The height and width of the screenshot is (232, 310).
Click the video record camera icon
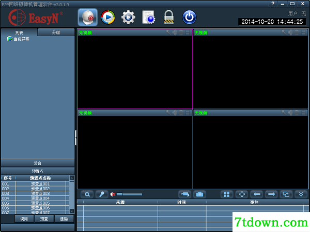coord(184,194)
